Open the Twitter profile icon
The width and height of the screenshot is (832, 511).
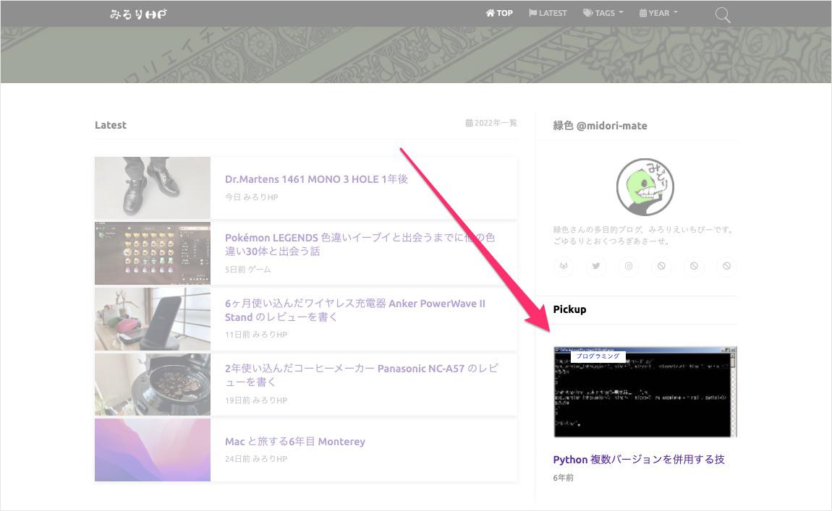(596, 266)
